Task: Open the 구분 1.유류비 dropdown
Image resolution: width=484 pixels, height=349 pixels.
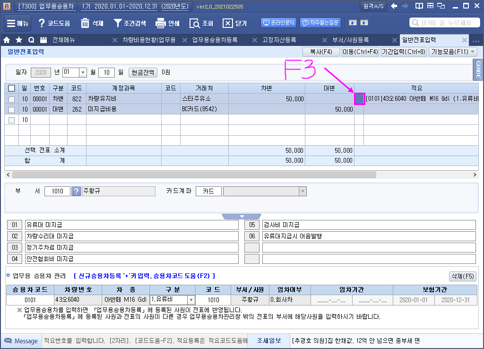Action: coord(191,300)
